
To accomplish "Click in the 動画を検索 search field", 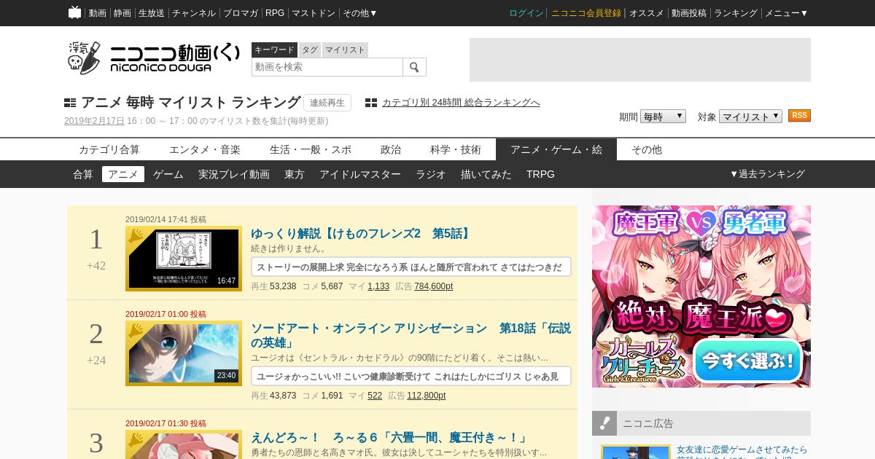I will point(327,67).
